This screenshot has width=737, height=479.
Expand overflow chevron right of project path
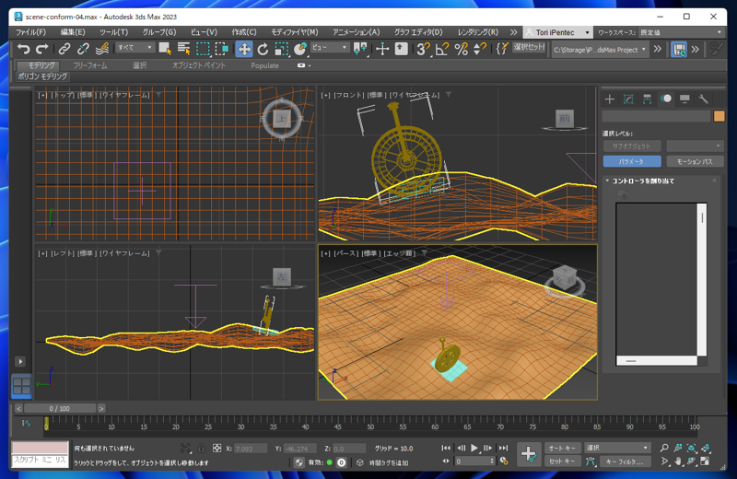(658, 49)
